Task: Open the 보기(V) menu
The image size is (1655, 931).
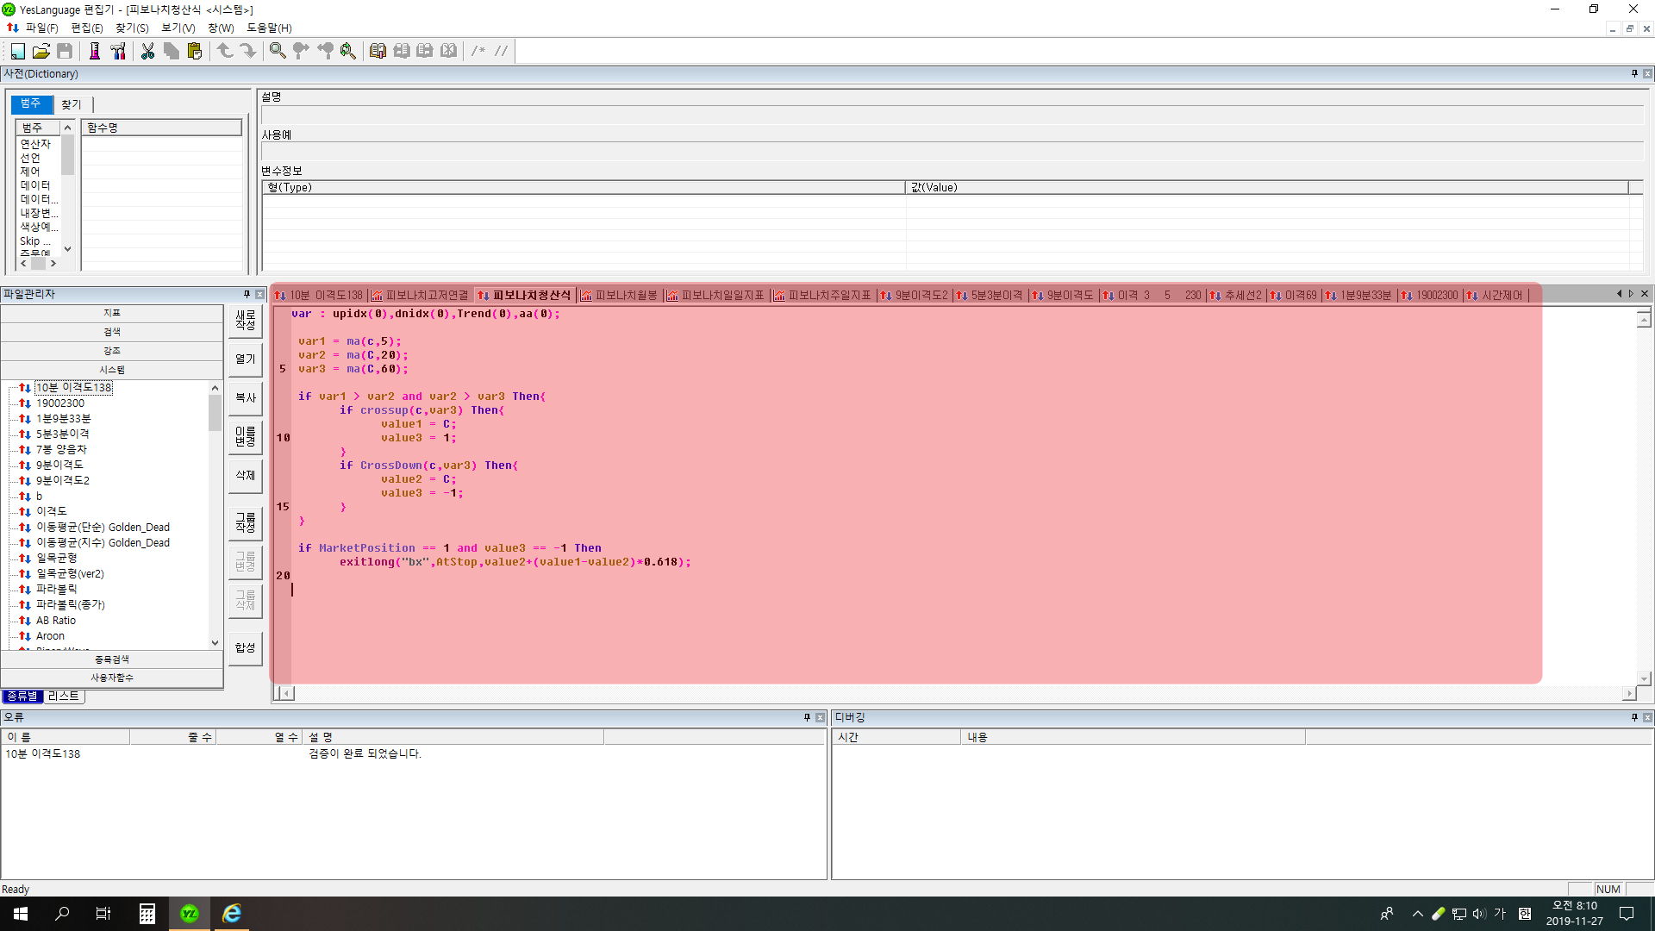Action: tap(178, 28)
